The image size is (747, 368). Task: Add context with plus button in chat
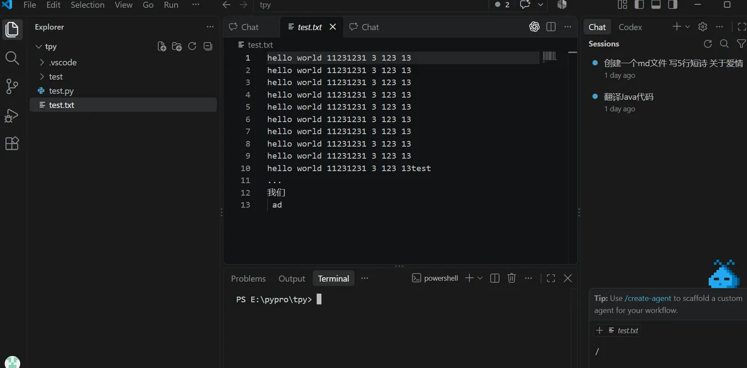pos(599,330)
